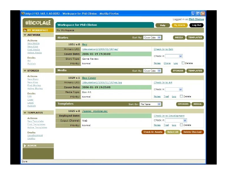Open Log for Rez story

tap(176, 63)
